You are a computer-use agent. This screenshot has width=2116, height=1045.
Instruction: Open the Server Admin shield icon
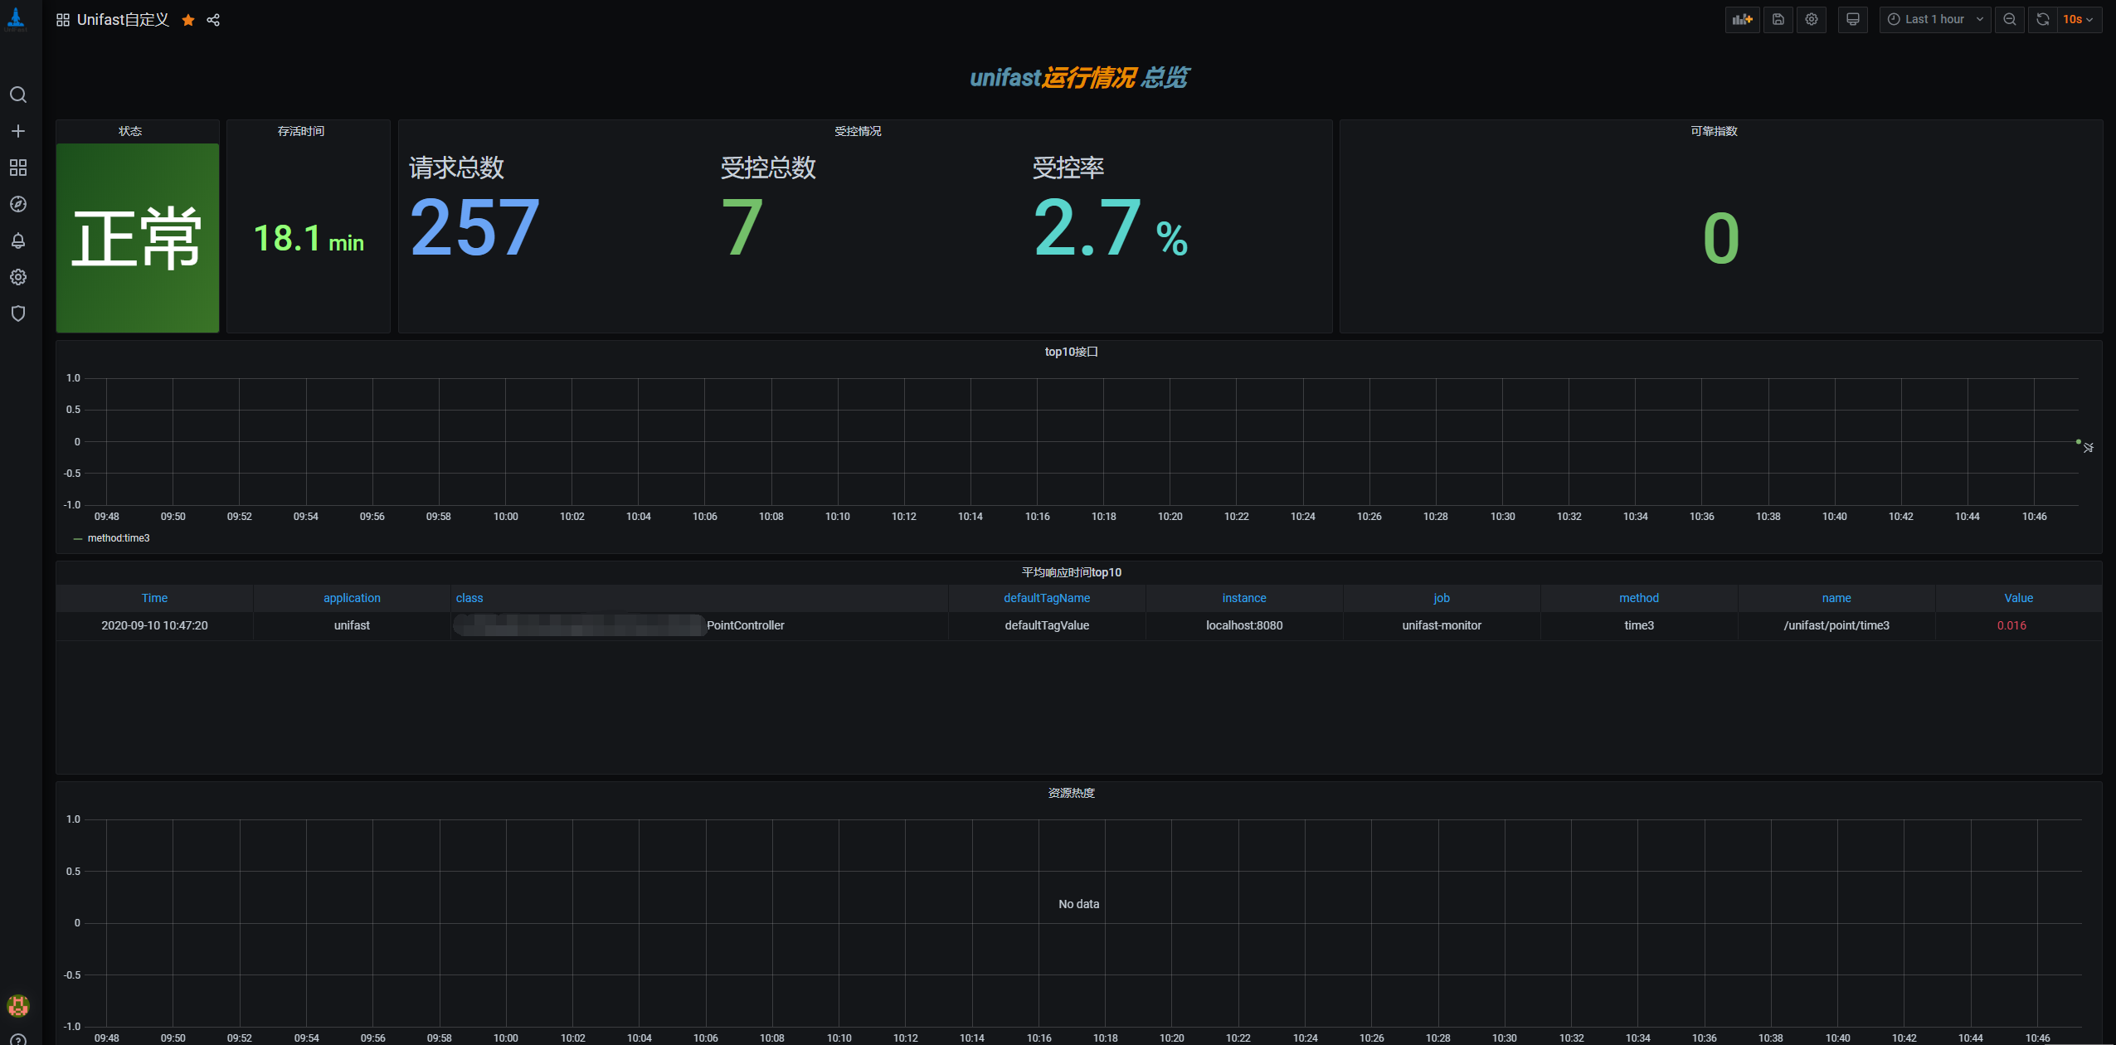click(18, 313)
